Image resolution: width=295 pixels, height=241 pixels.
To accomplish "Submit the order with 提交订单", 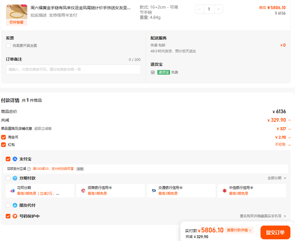I will pos(275,232).
